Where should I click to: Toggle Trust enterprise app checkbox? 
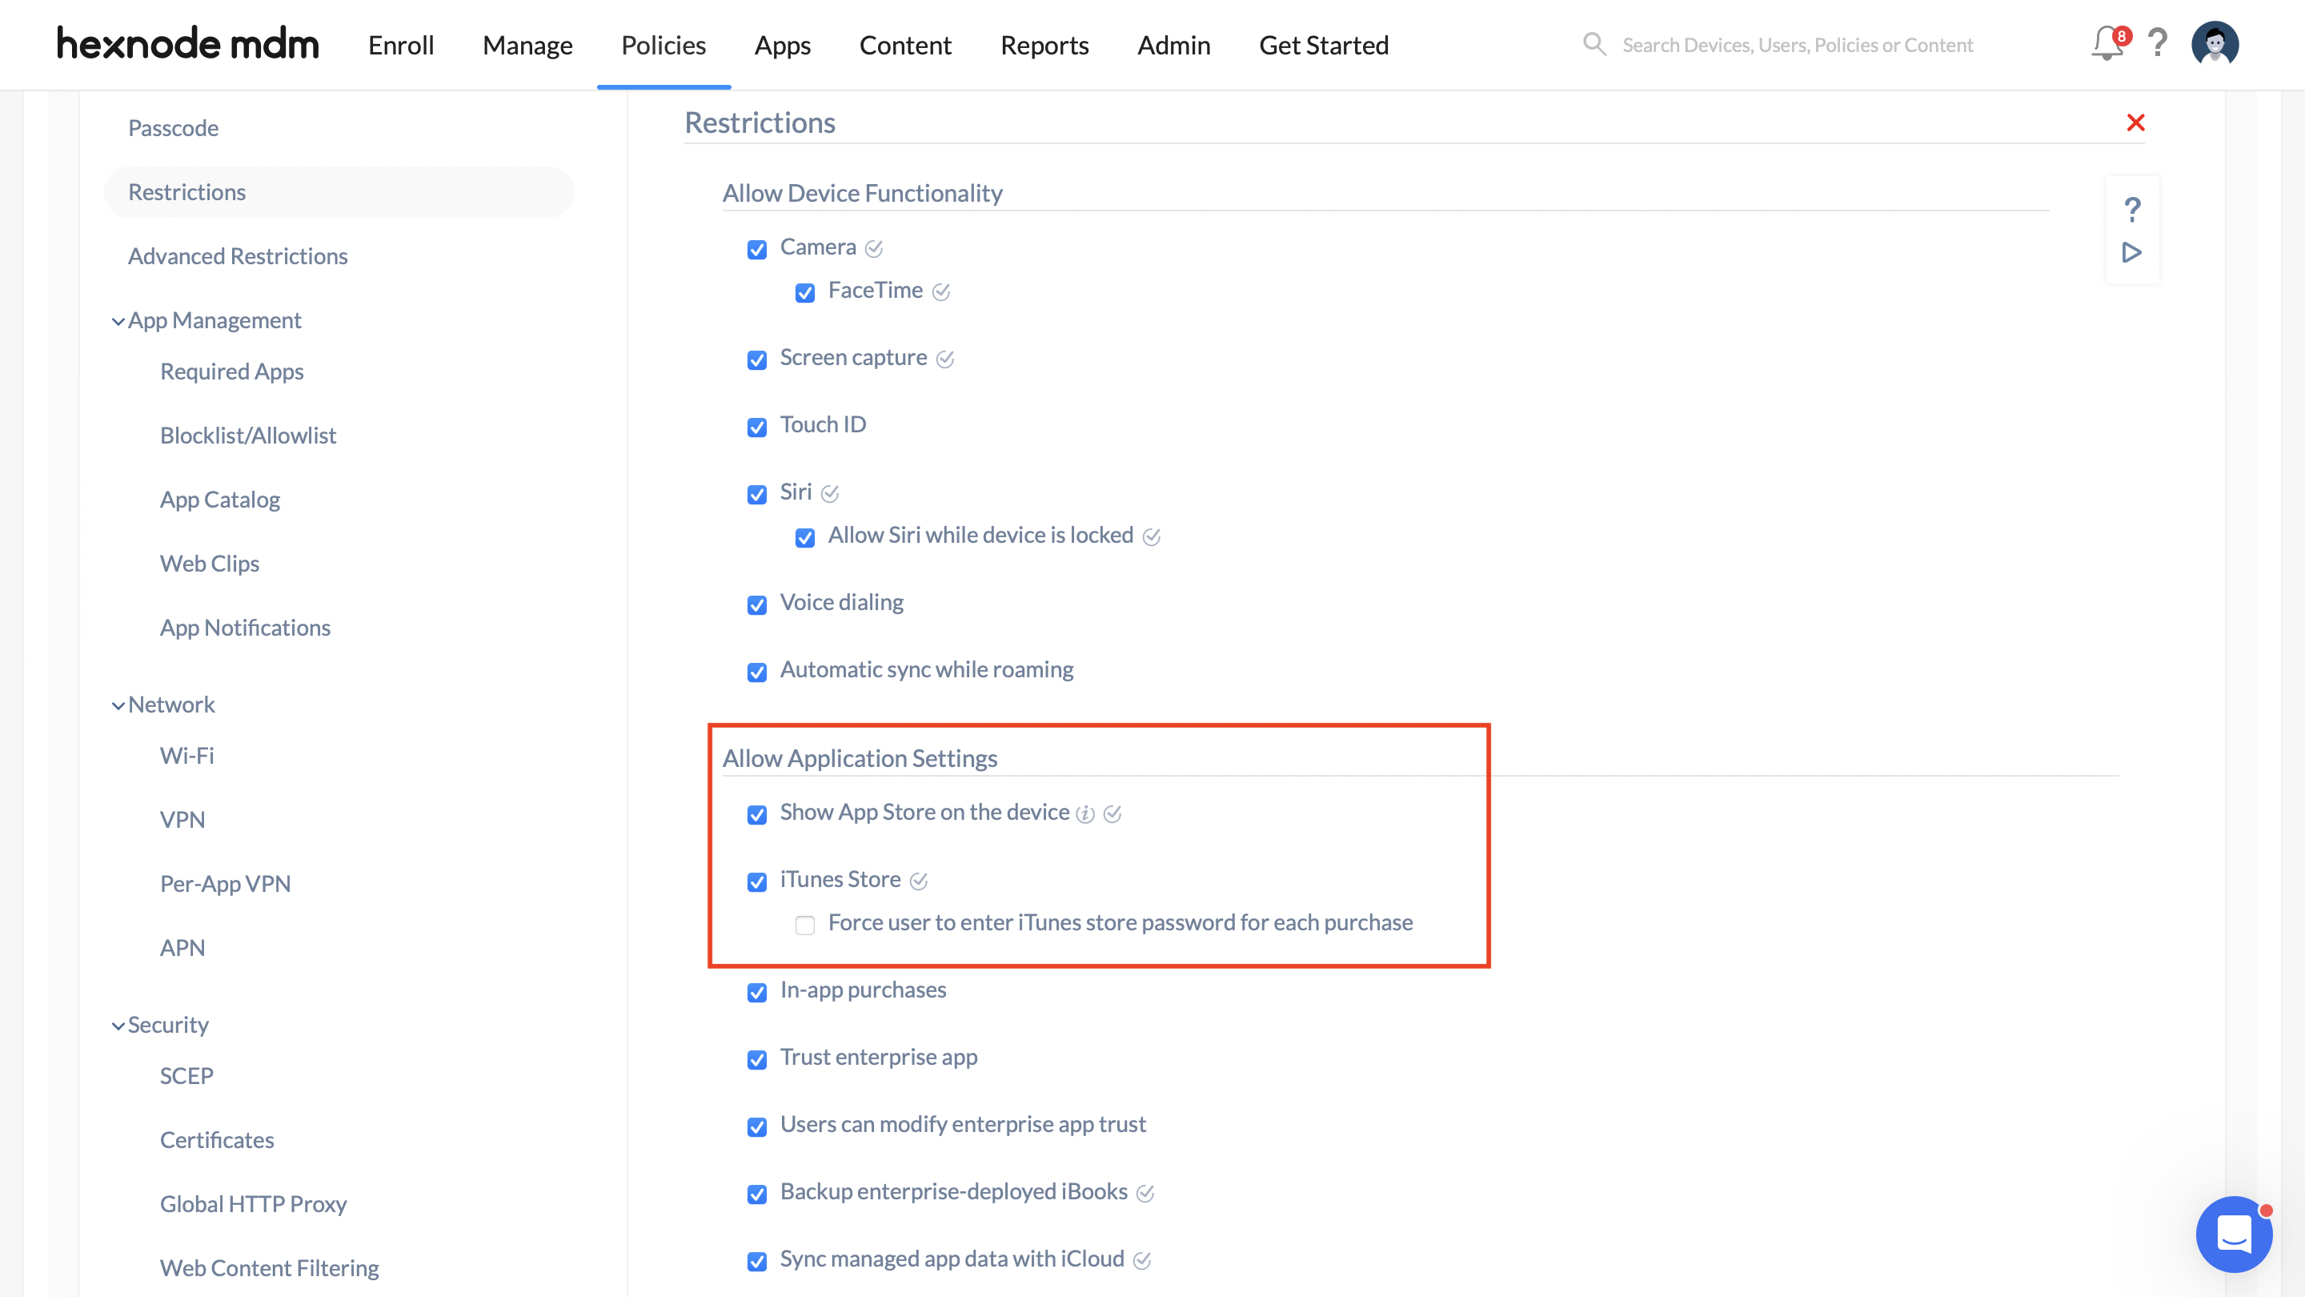coord(757,1060)
